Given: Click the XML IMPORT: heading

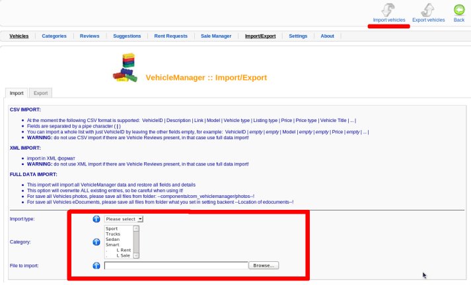Looking at the screenshot, I should tap(25, 148).
